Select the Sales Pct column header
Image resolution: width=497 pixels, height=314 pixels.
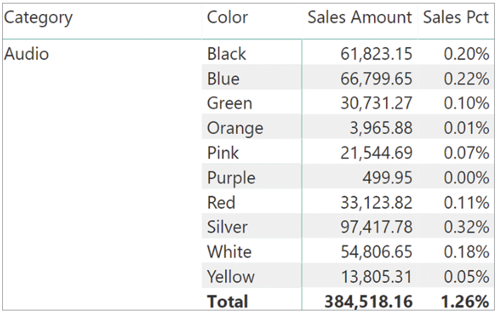(456, 18)
